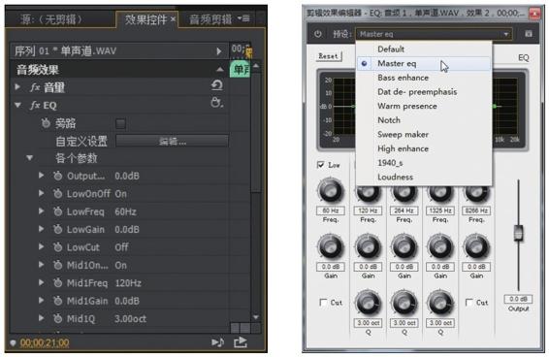Click the Low band Gain knob

pyautogui.click(x=330, y=246)
